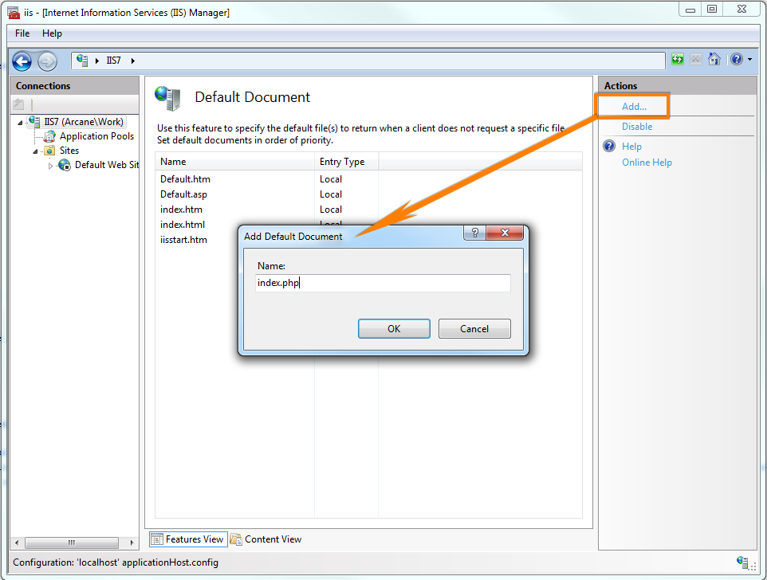Click the Name text field containing index.php

coord(383,283)
